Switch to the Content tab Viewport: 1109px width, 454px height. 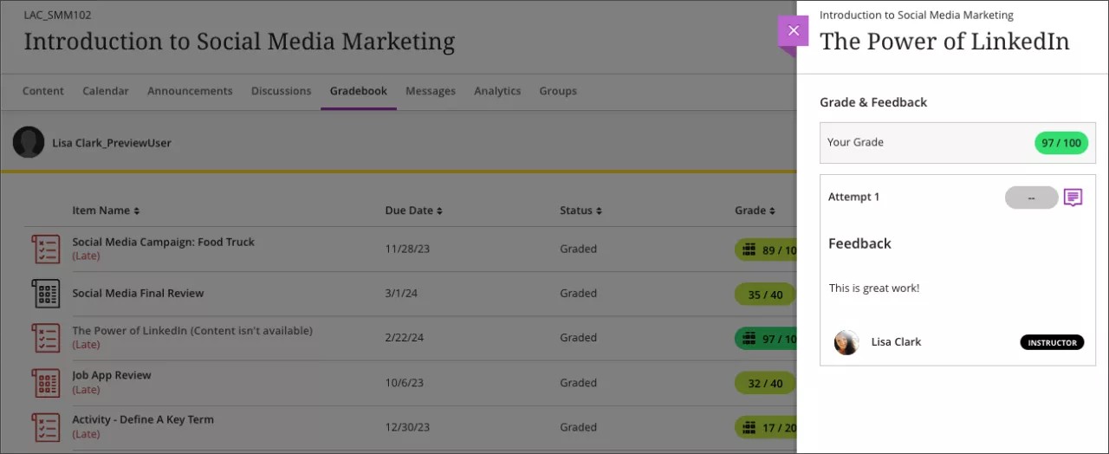click(43, 91)
